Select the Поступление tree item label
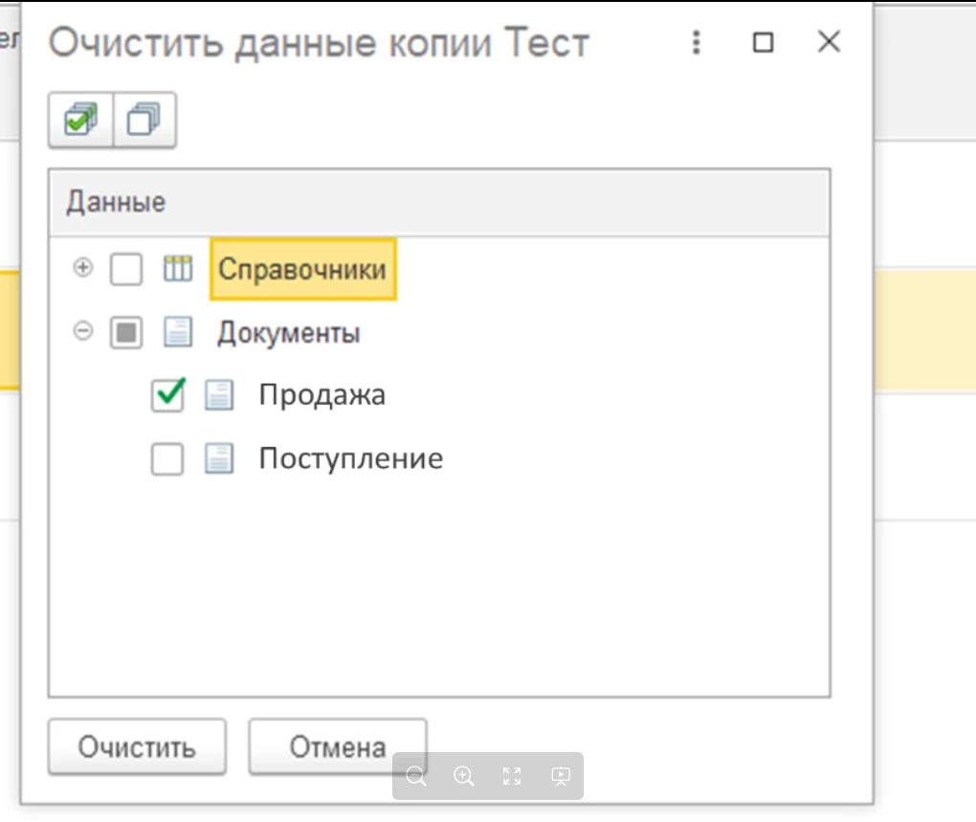The width and height of the screenshot is (976, 822). coord(350,459)
